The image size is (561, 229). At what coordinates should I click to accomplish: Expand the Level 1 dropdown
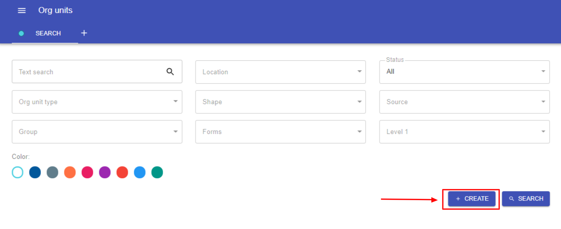tap(464, 132)
